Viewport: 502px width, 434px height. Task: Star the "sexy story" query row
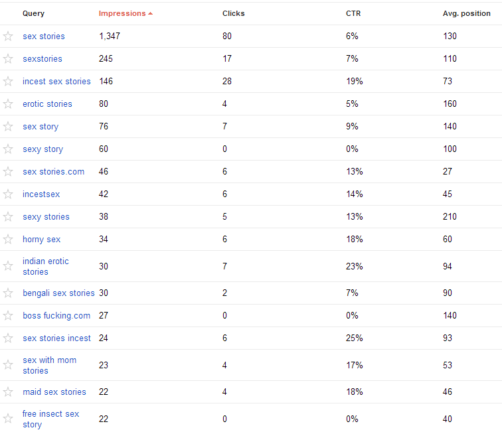pos(8,149)
